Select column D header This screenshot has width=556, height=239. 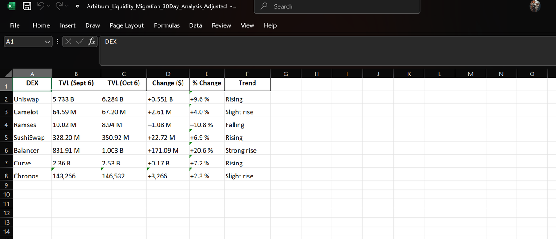click(168, 74)
